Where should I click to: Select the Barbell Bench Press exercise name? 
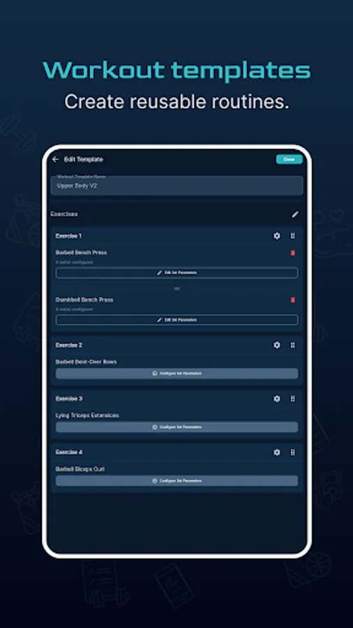point(81,253)
